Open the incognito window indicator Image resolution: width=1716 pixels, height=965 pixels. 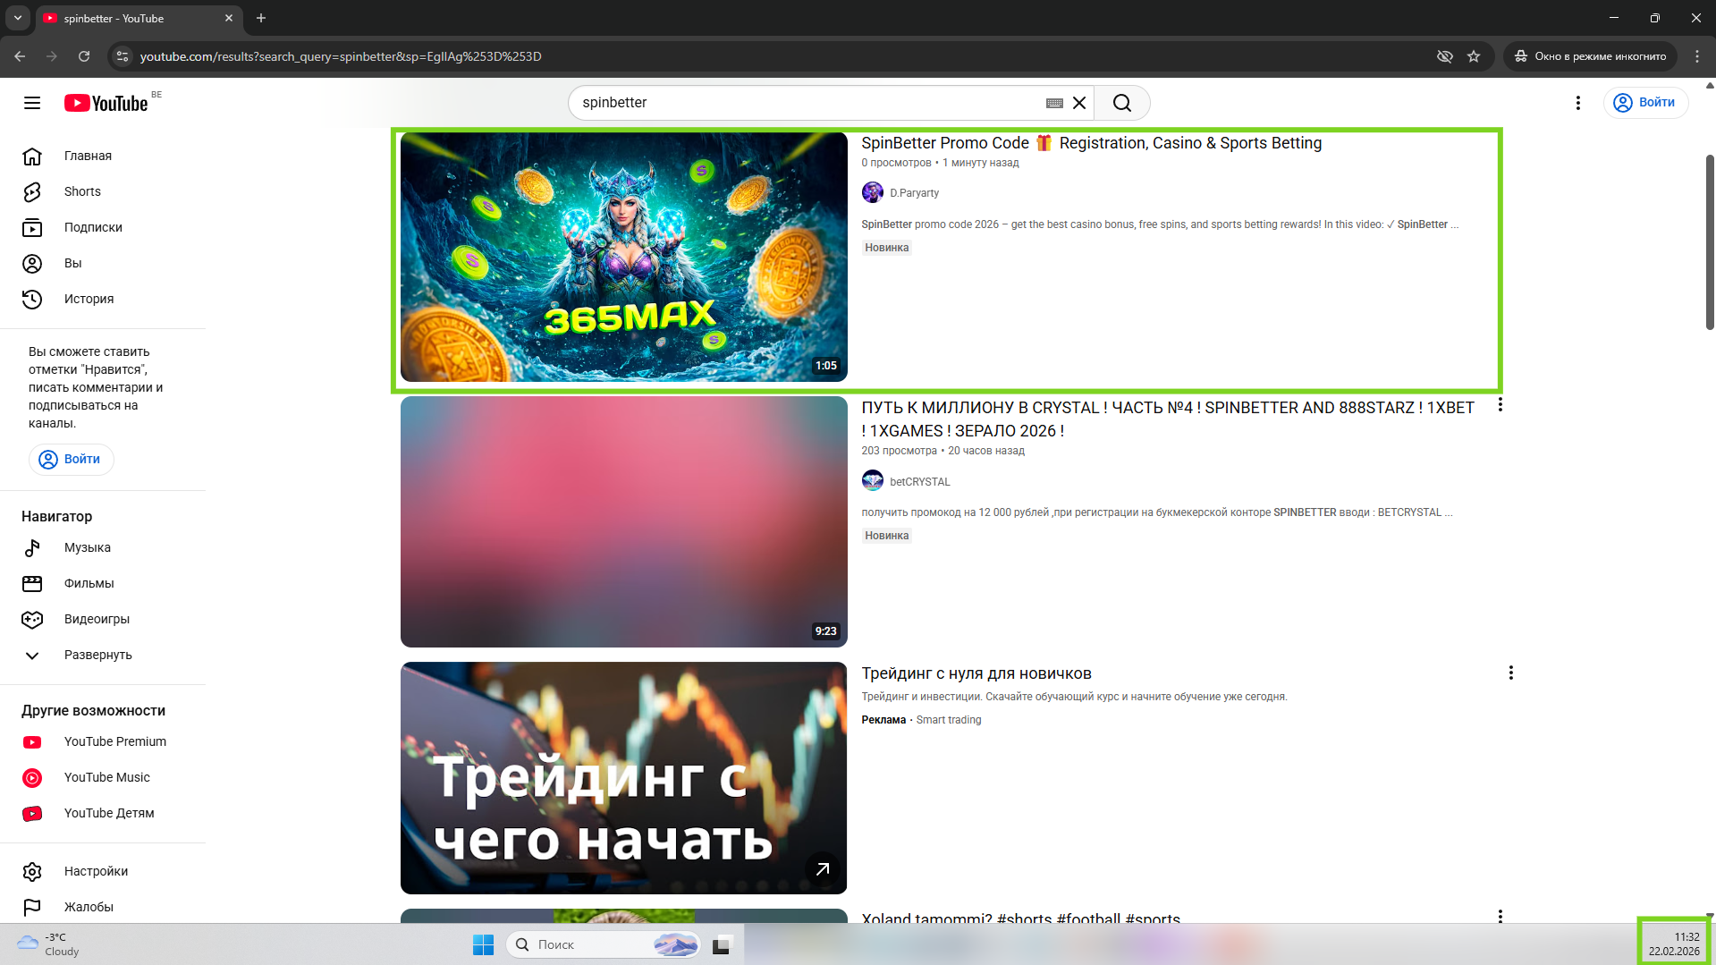tap(1590, 56)
